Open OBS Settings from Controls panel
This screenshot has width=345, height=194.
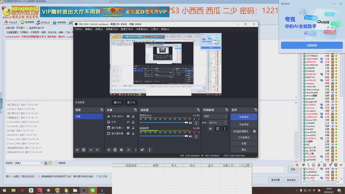[x=244, y=144]
